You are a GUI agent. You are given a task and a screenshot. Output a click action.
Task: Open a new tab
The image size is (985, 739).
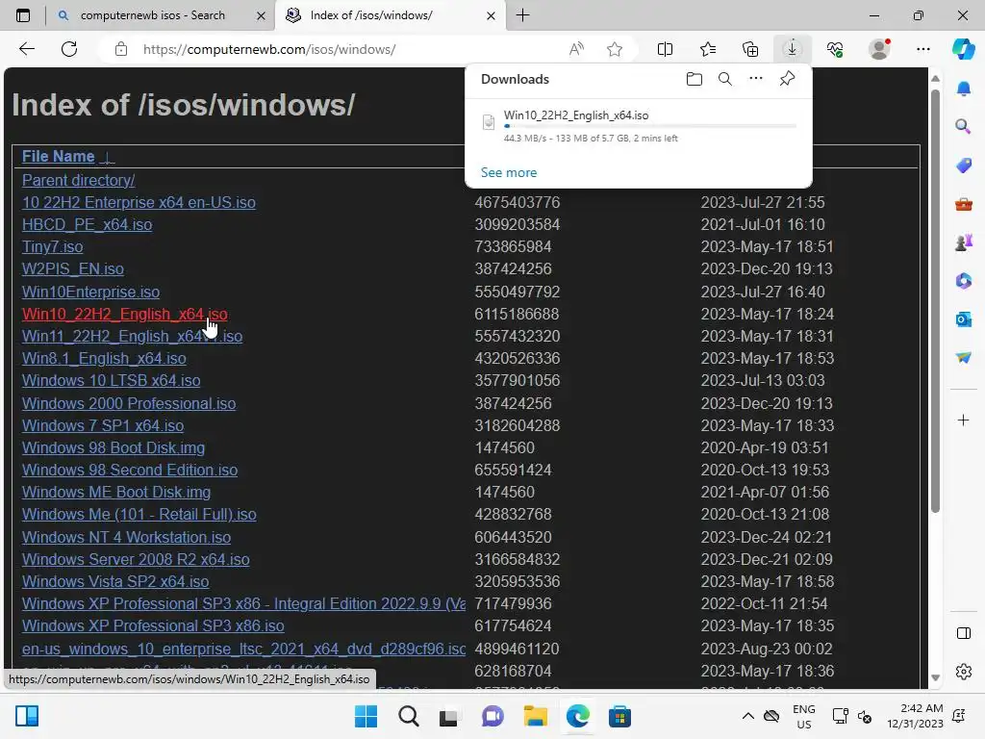[x=522, y=15]
